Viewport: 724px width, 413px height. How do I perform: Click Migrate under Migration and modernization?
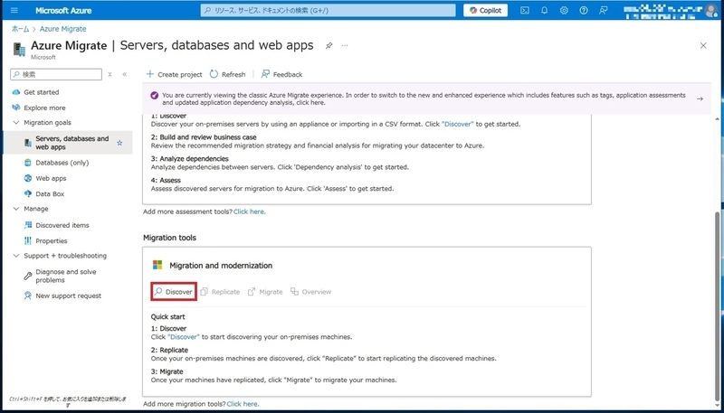tap(265, 292)
